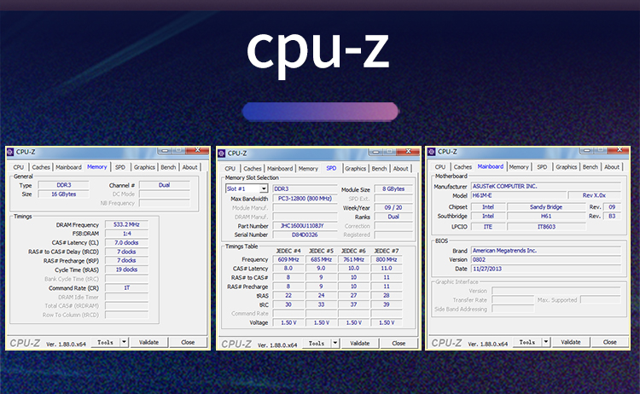Click the Max Bandwidth field PC3-12800 (800 MHz)
This screenshot has width=640, height=394.
point(305,199)
